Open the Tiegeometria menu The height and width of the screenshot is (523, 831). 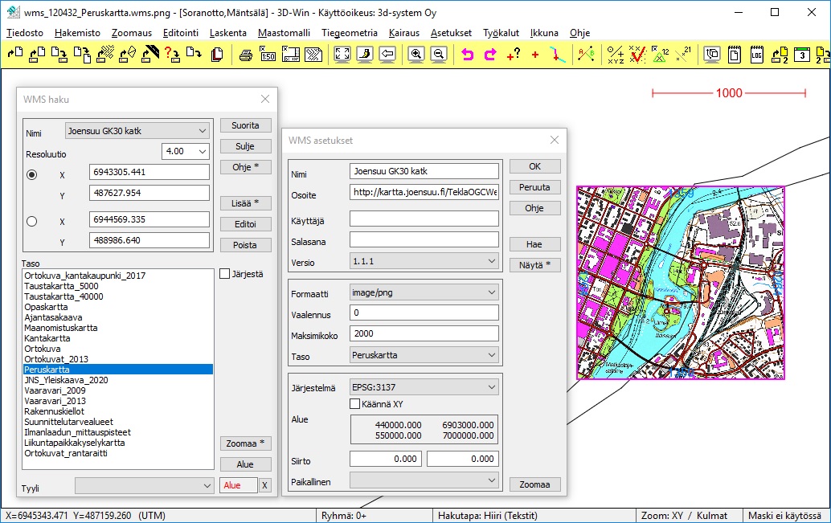click(x=350, y=33)
